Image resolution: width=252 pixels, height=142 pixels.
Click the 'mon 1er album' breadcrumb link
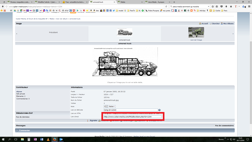point(62,19)
